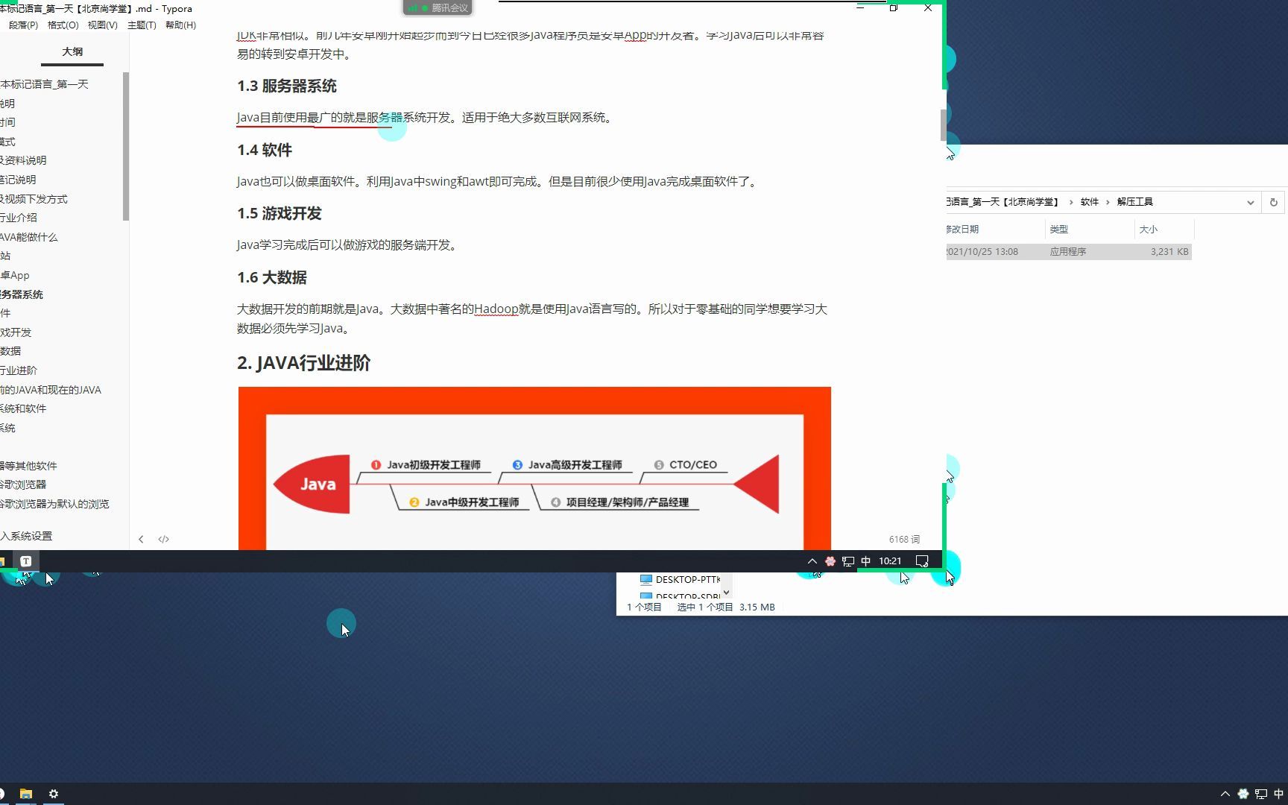Click the heading 1.3 服务器系统
1288x805 pixels.
[x=287, y=86]
